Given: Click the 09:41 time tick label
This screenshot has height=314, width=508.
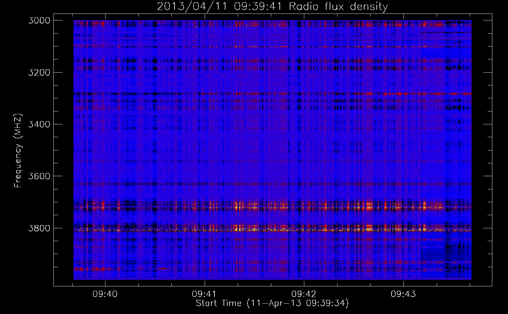Looking at the screenshot, I should 204,294.
